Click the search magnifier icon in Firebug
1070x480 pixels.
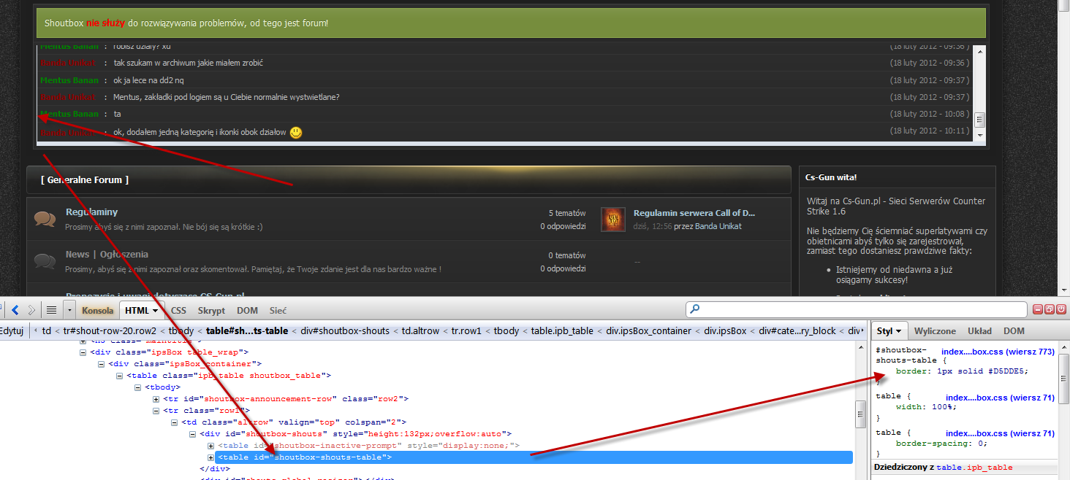(694, 309)
